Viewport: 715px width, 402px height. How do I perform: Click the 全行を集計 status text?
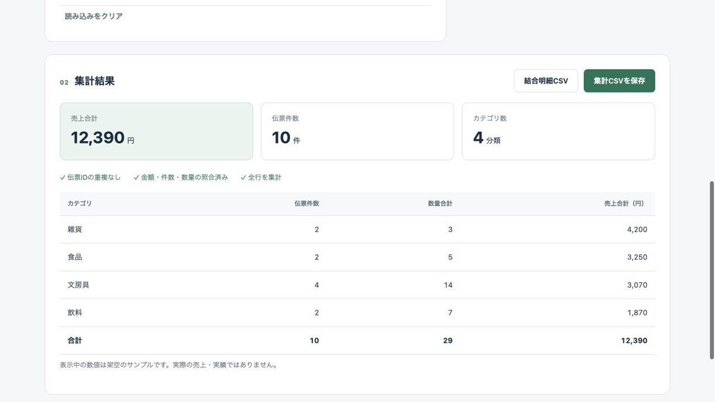tap(264, 178)
